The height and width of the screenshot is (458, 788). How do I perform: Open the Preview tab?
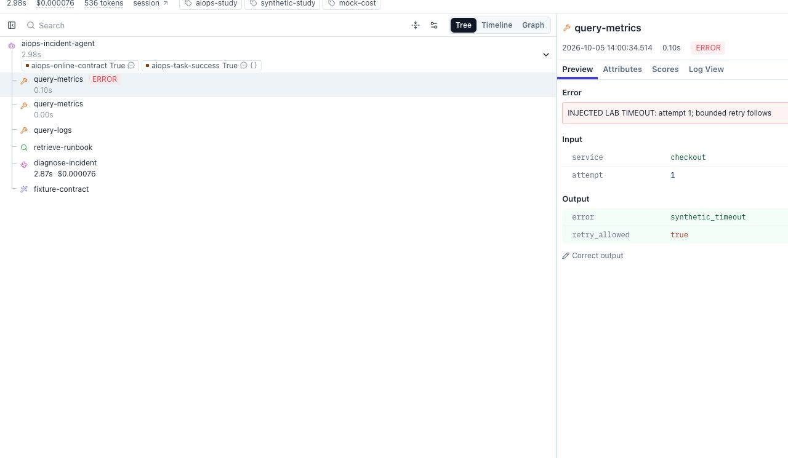[577, 69]
